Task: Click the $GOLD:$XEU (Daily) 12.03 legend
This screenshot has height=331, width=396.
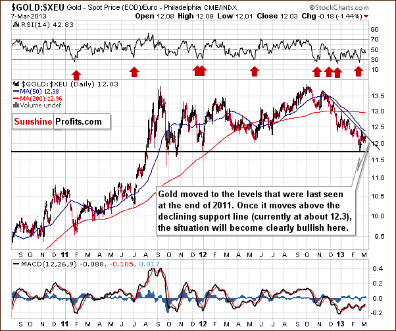Action: 69,84
